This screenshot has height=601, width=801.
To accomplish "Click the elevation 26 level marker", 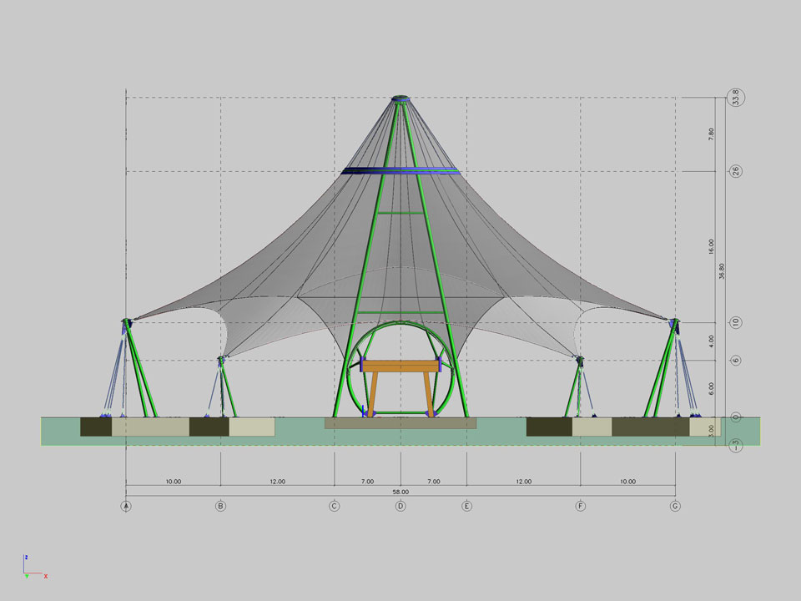I will coord(736,171).
